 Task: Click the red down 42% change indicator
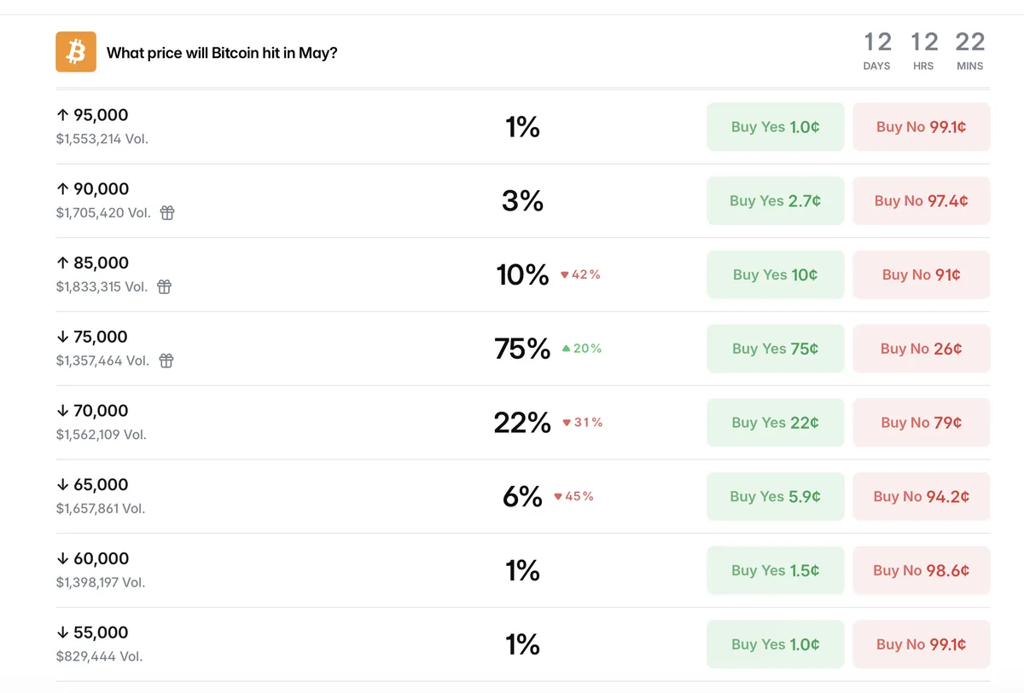point(580,274)
